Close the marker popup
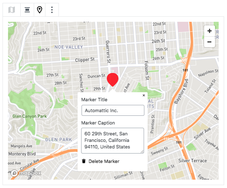 click(144, 95)
